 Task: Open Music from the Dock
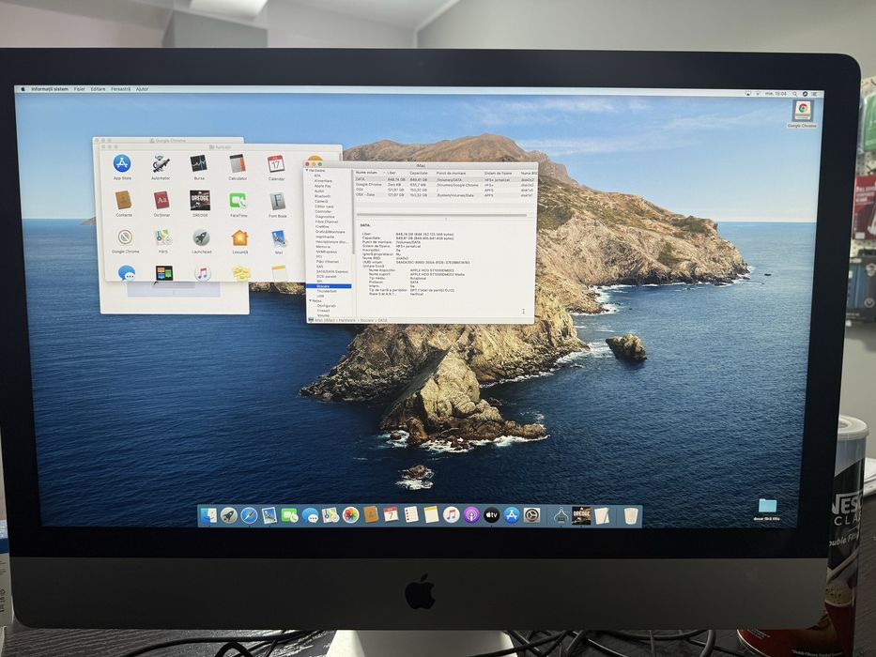coord(451,514)
